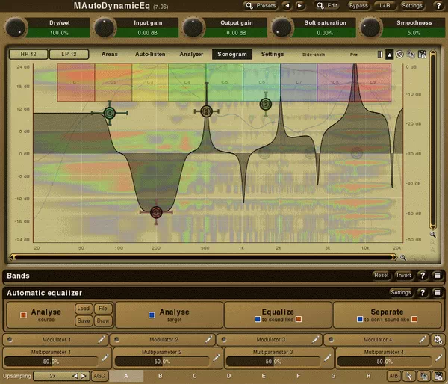This screenshot has width=448, height=384.
Task: Select preset slot B
Action: point(161,376)
